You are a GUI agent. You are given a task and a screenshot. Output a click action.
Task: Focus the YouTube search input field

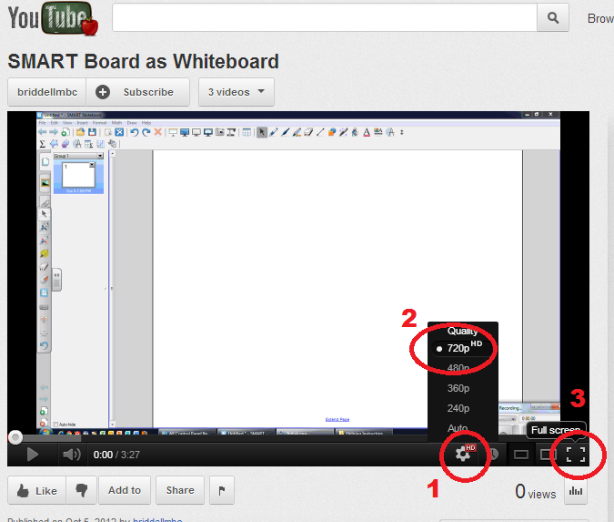(x=324, y=17)
